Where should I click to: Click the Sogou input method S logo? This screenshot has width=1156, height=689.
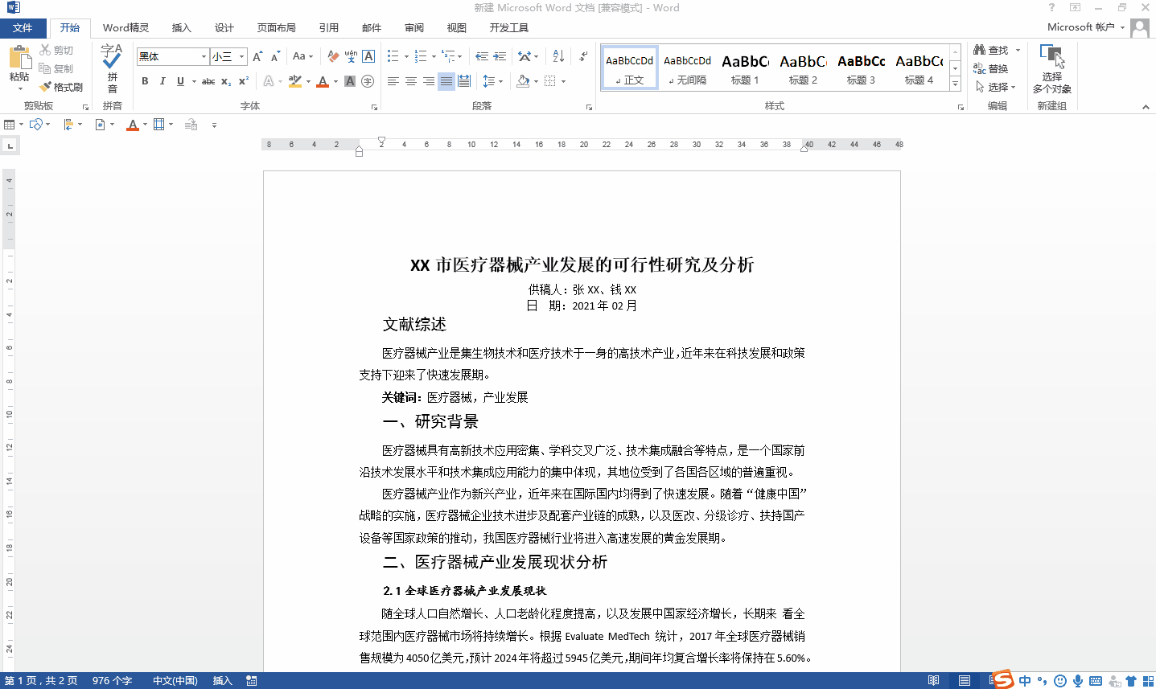click(1002, 679)
